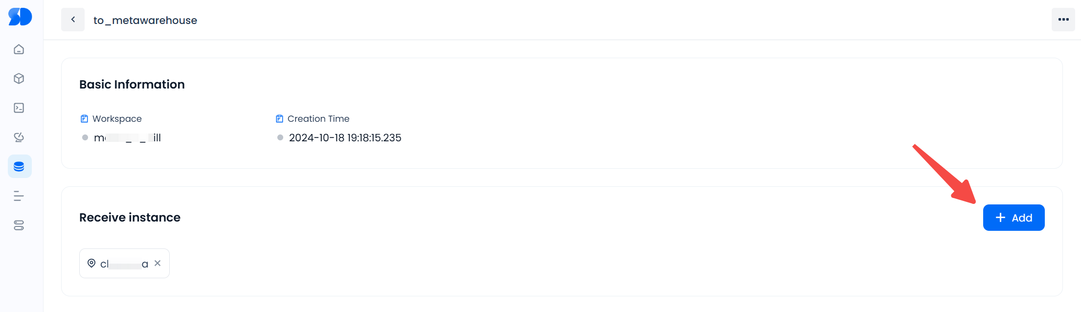The height and width of the screenshot is (312, 1081).
Task: Click the workspace name value
Action: coord(127,138)
